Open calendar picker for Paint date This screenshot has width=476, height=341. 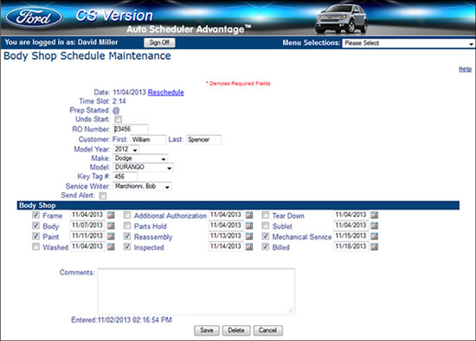click(x=111, y=236)
